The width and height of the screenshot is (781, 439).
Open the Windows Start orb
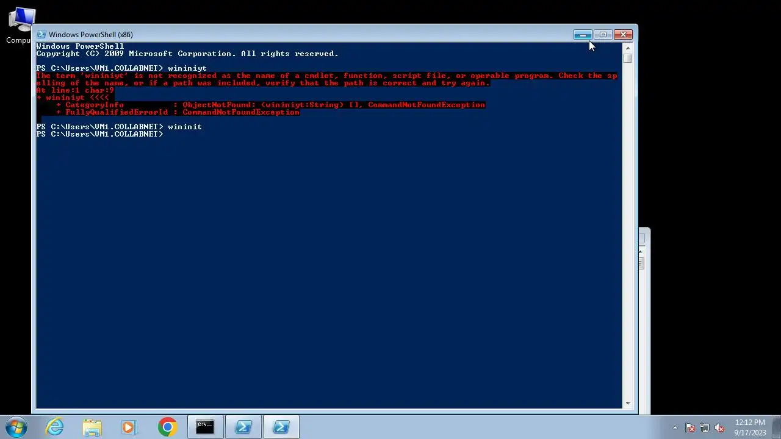tap(16, 427)
